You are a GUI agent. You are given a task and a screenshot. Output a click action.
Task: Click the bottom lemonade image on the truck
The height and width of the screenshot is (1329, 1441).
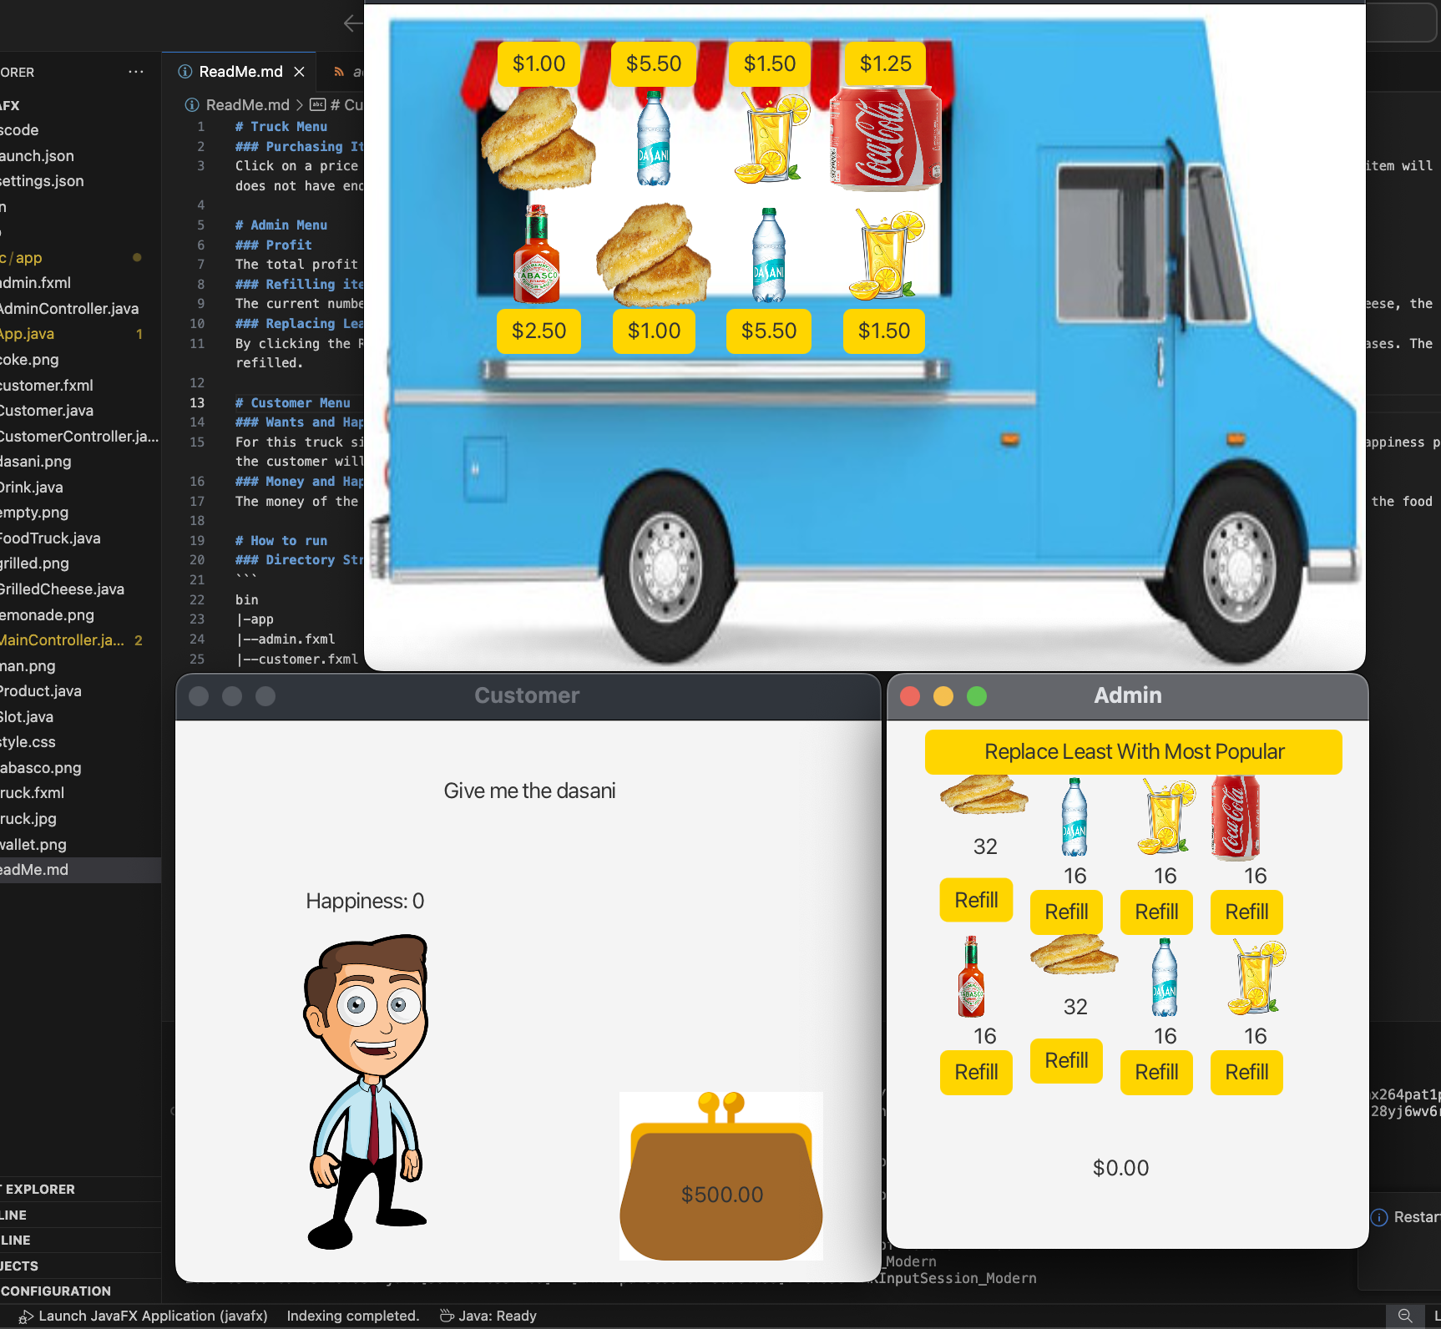click(887, 254)
